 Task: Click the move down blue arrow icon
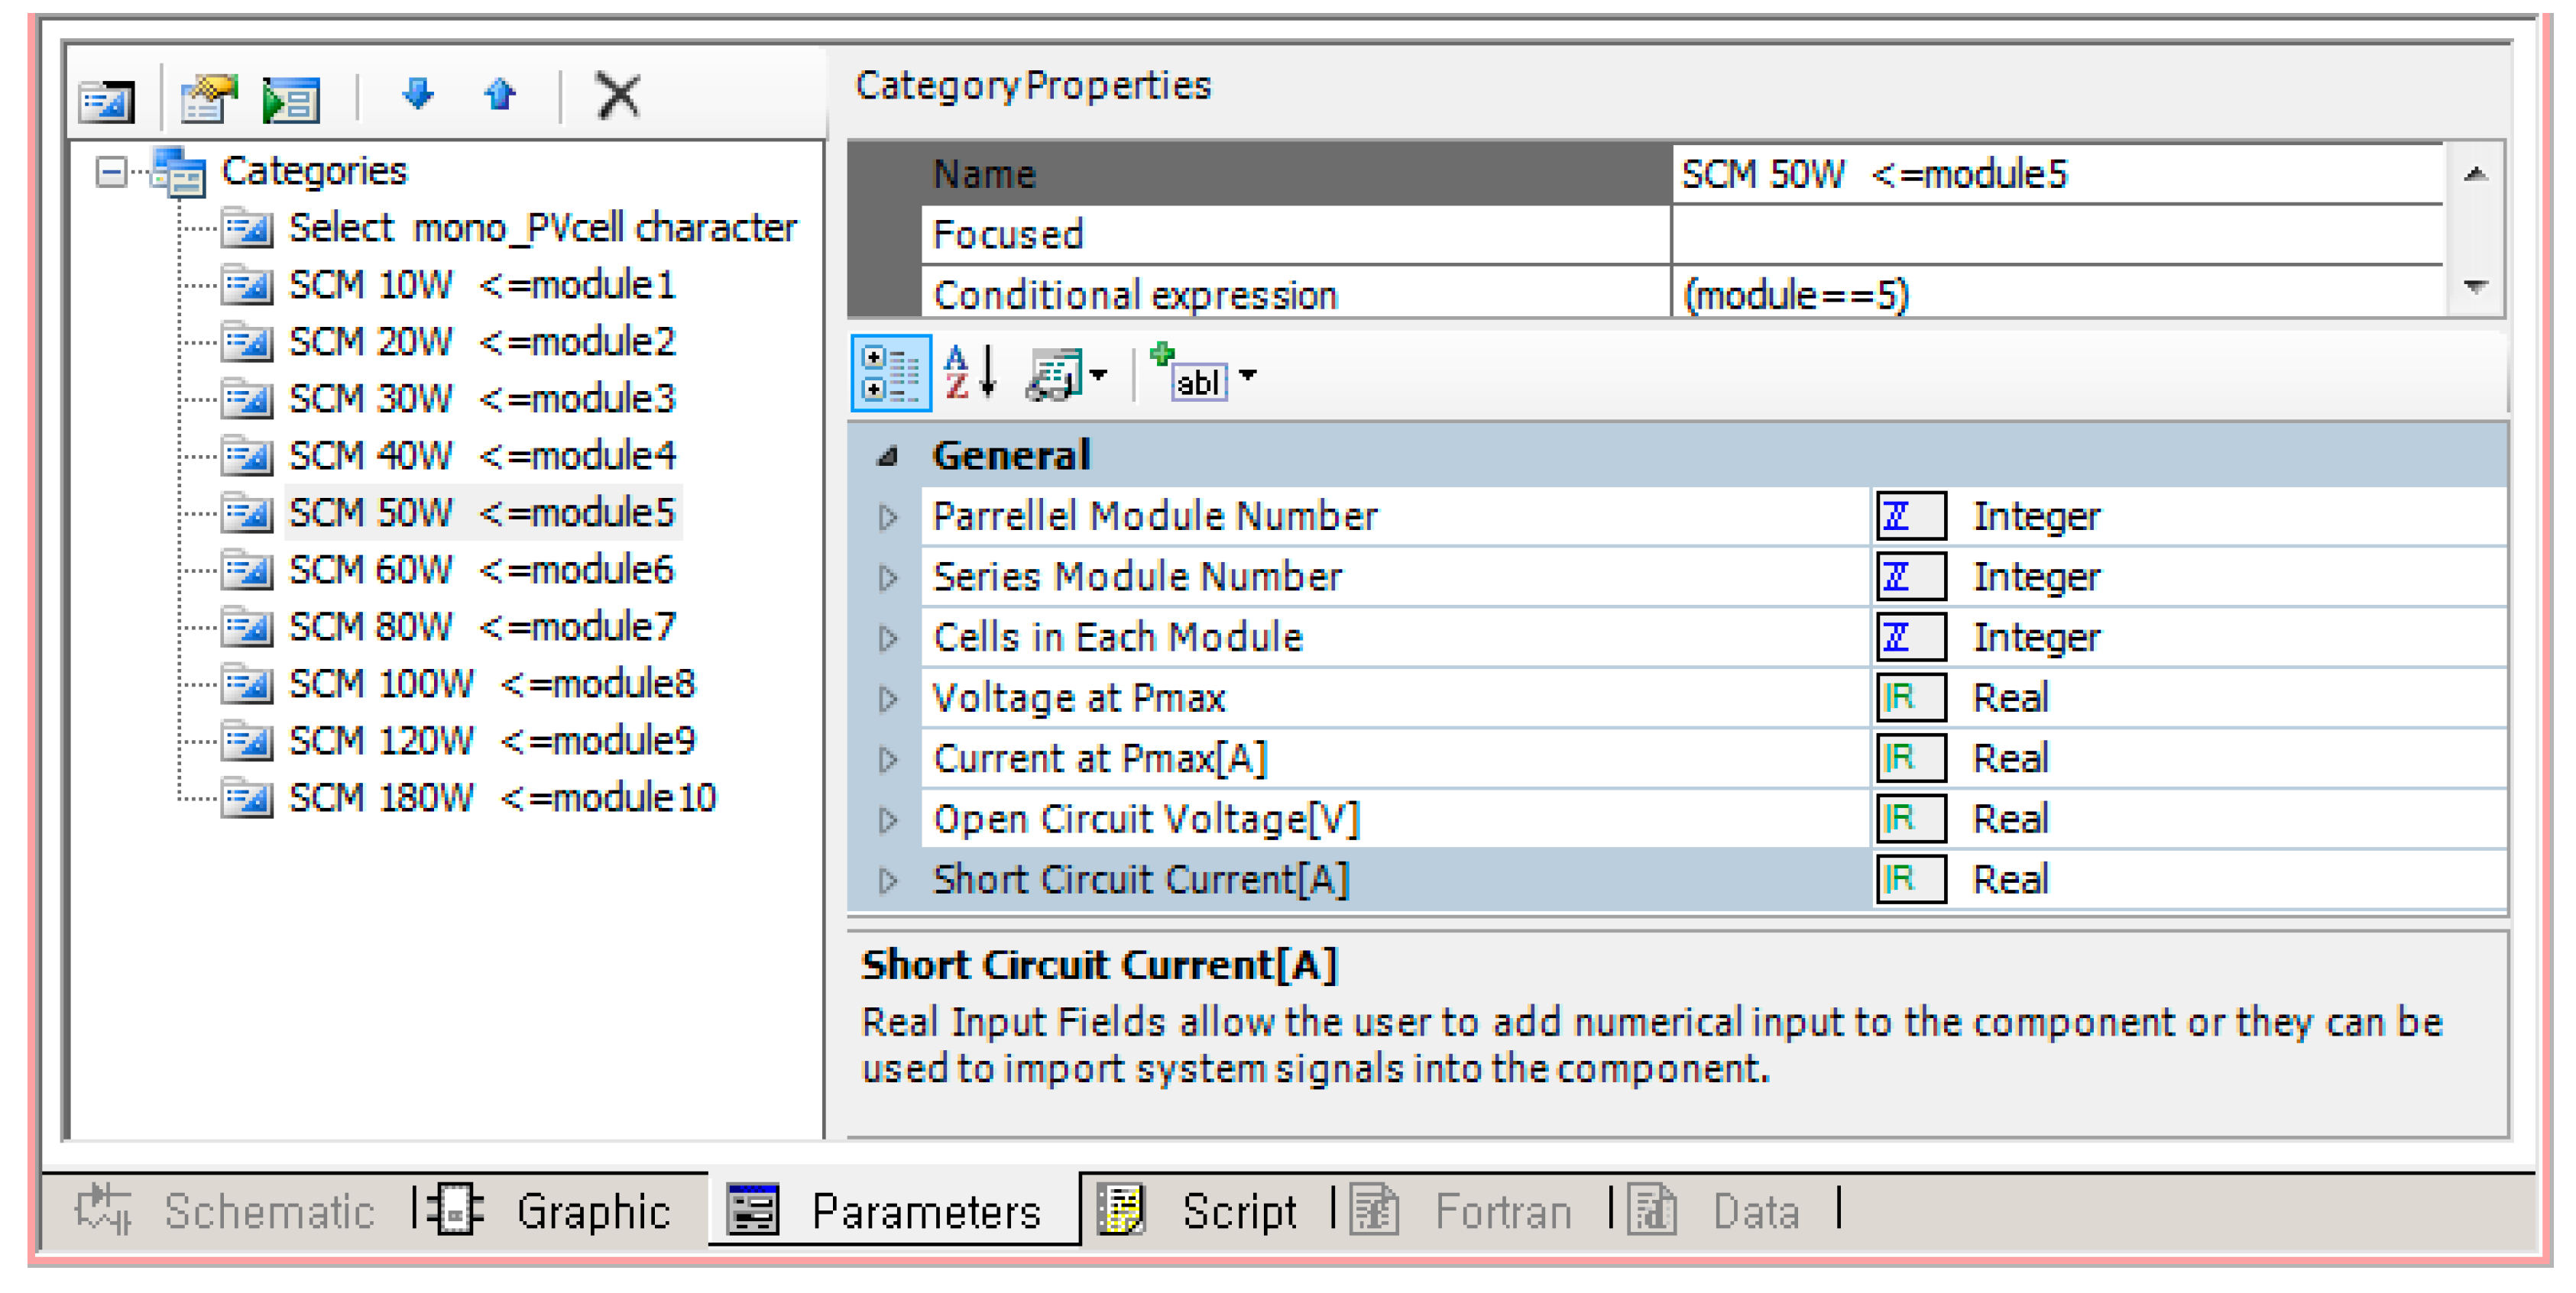pos(418,95)
